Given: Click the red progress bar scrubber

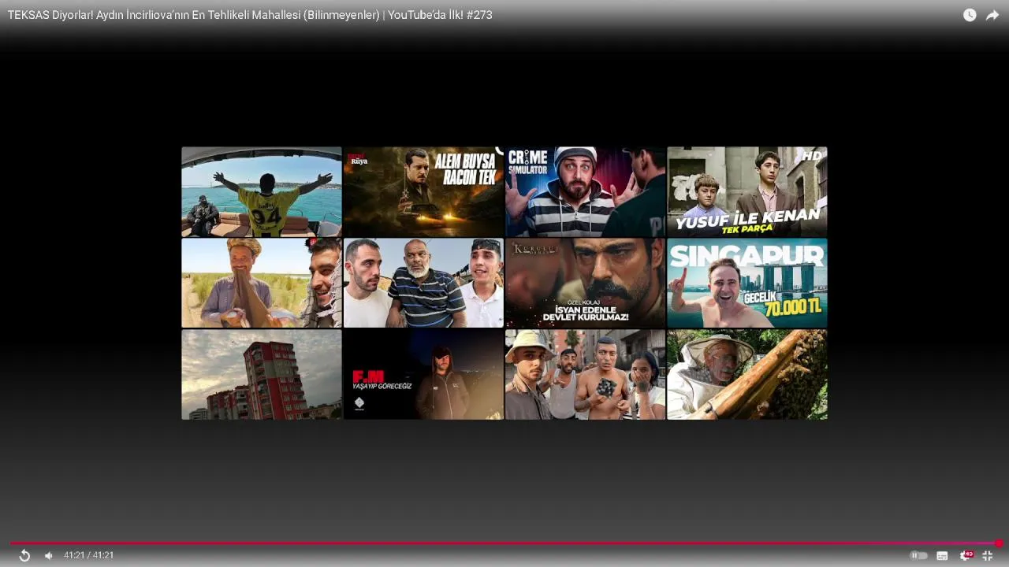Looking at the screenshot, I should coord(999,543).
